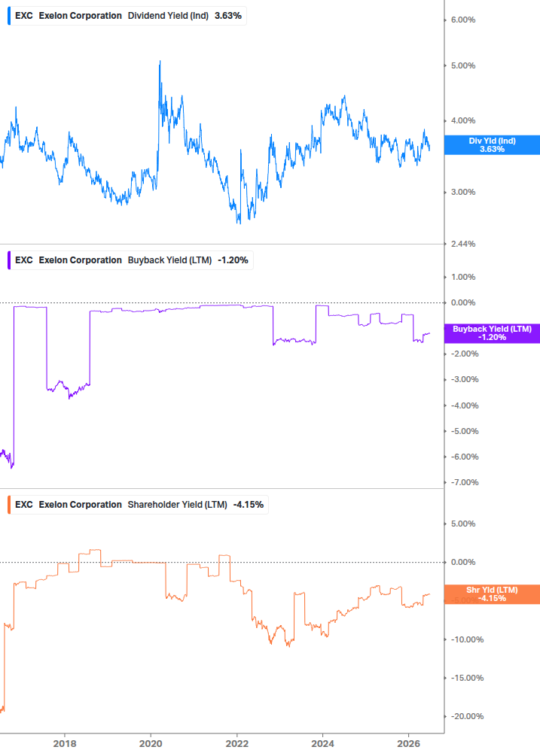The height and width of the screenshot is (756, 540).
Task: Click the -7.00% buyback yield axis label
Action: pyautogui.click(x=465, y=483)
